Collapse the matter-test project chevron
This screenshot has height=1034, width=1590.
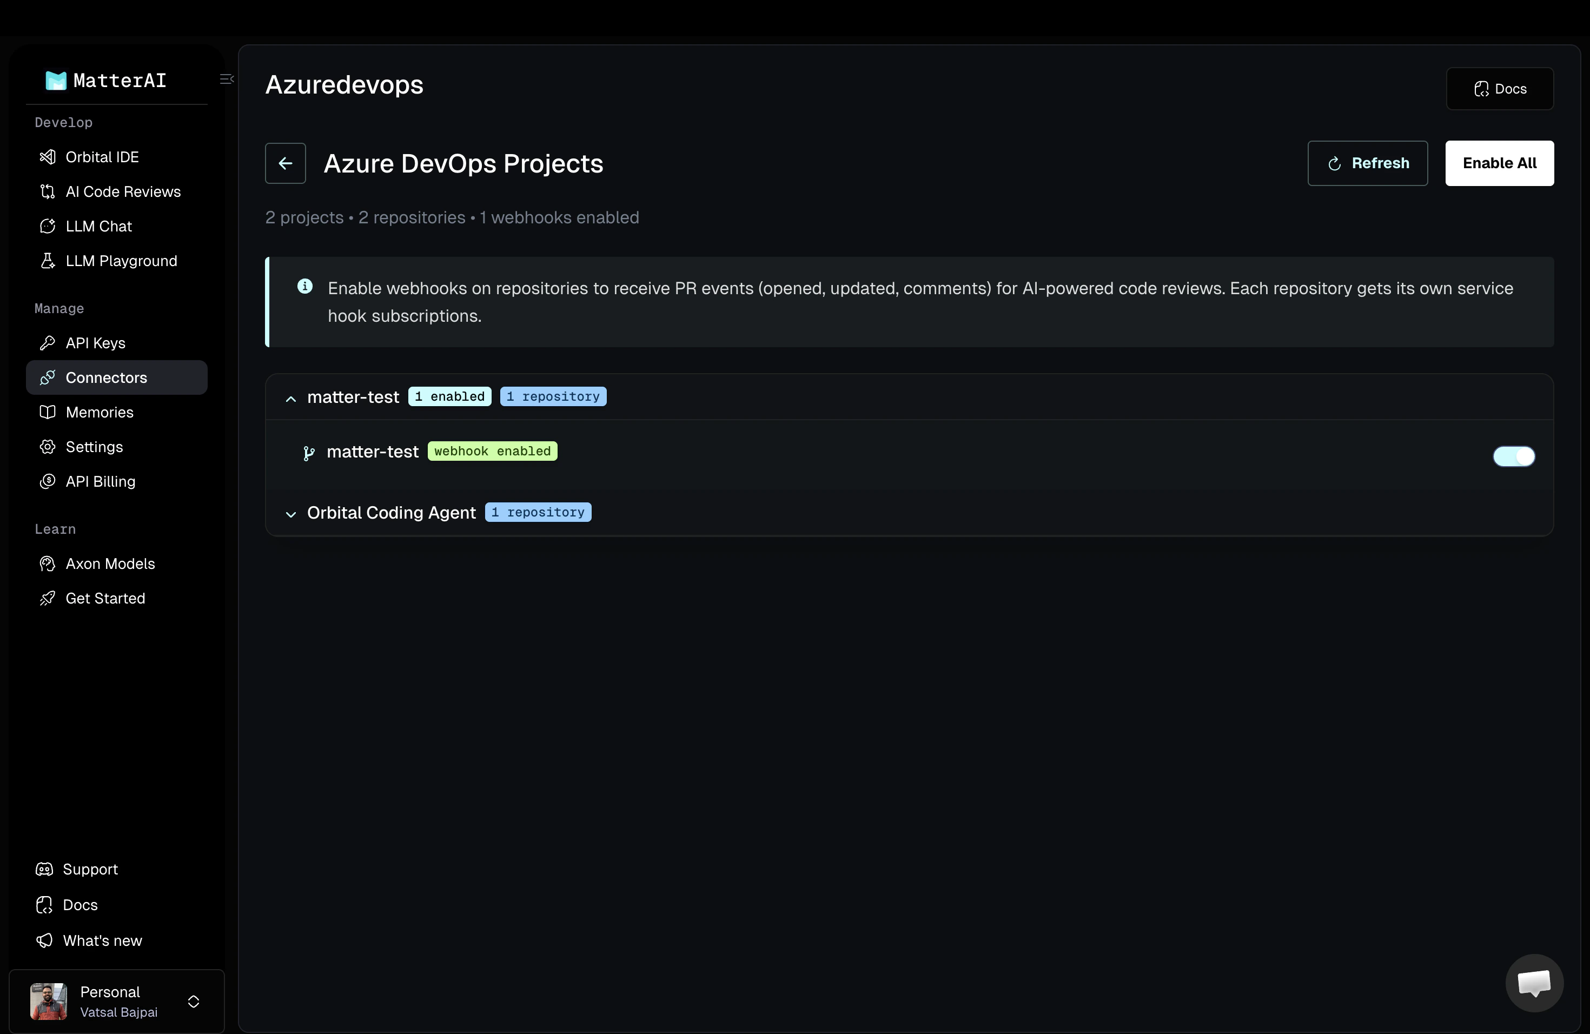(290, 399)
